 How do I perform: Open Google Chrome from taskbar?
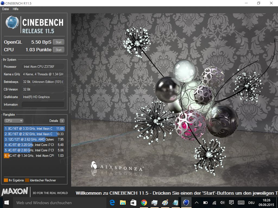tap(144, 203)
